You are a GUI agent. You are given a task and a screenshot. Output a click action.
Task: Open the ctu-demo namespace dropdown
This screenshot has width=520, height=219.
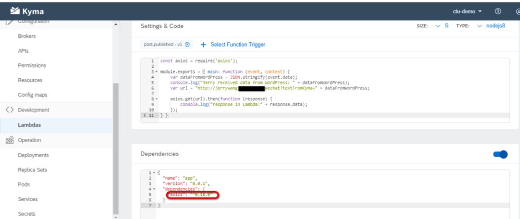[x=467, y=11]
